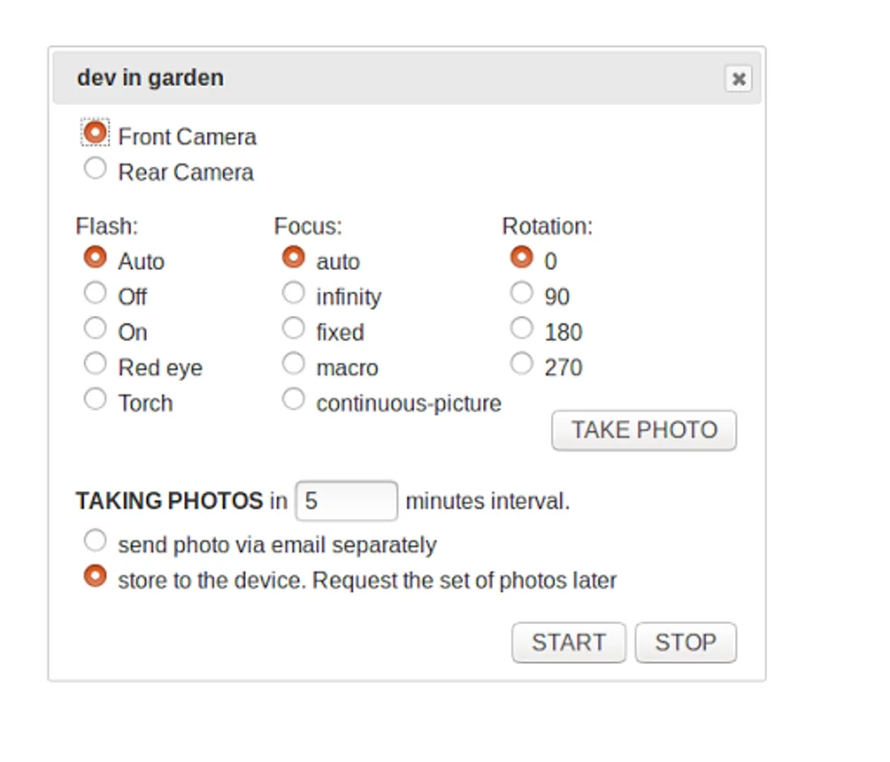The width and height of the screenshot is (890, 762).
Task: Hit the STOP button
Action: (x=685, y=643)
